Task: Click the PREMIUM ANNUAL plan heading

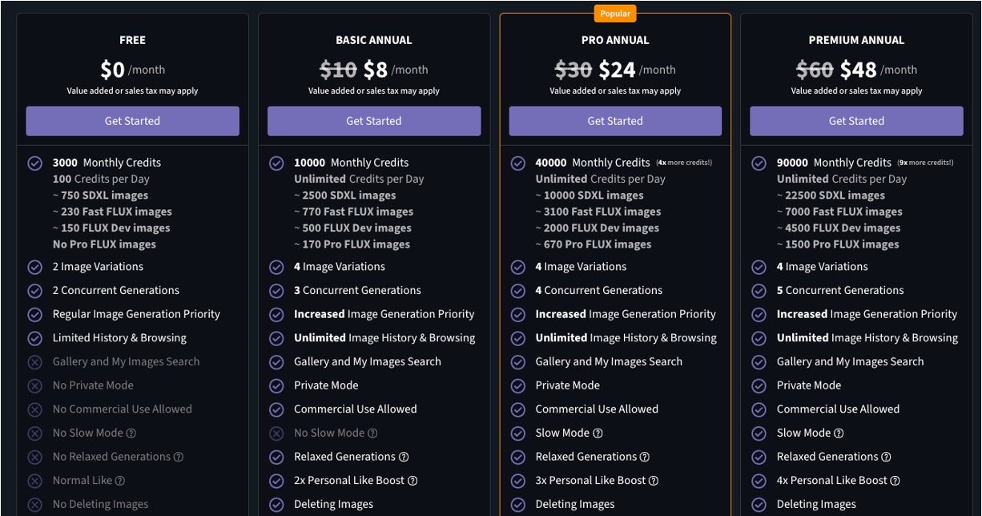Action: (856, 40)
